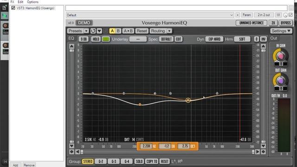Image resolution: width=297 pixels, height=167 pixels.
Task: Open the Spec DEFAULT mode selector
Action: (166, 39)
